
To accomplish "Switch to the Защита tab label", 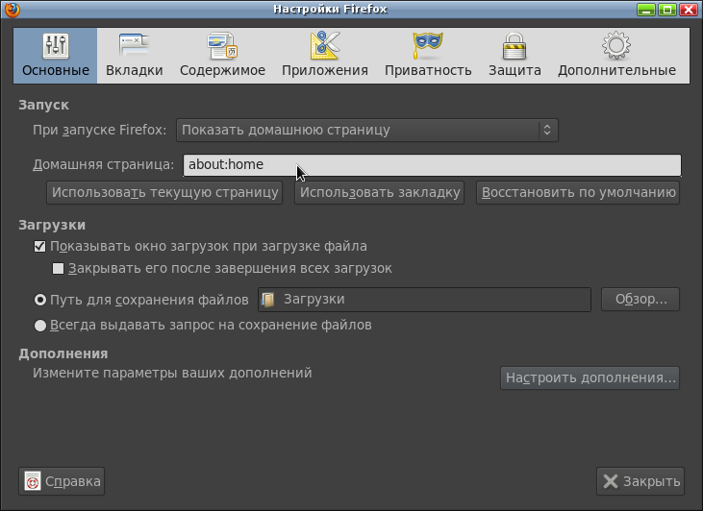I will point(515,71).
